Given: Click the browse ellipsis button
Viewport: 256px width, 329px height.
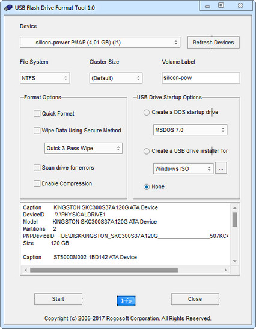Looking at the screenshot, I should tap(221, 168).
